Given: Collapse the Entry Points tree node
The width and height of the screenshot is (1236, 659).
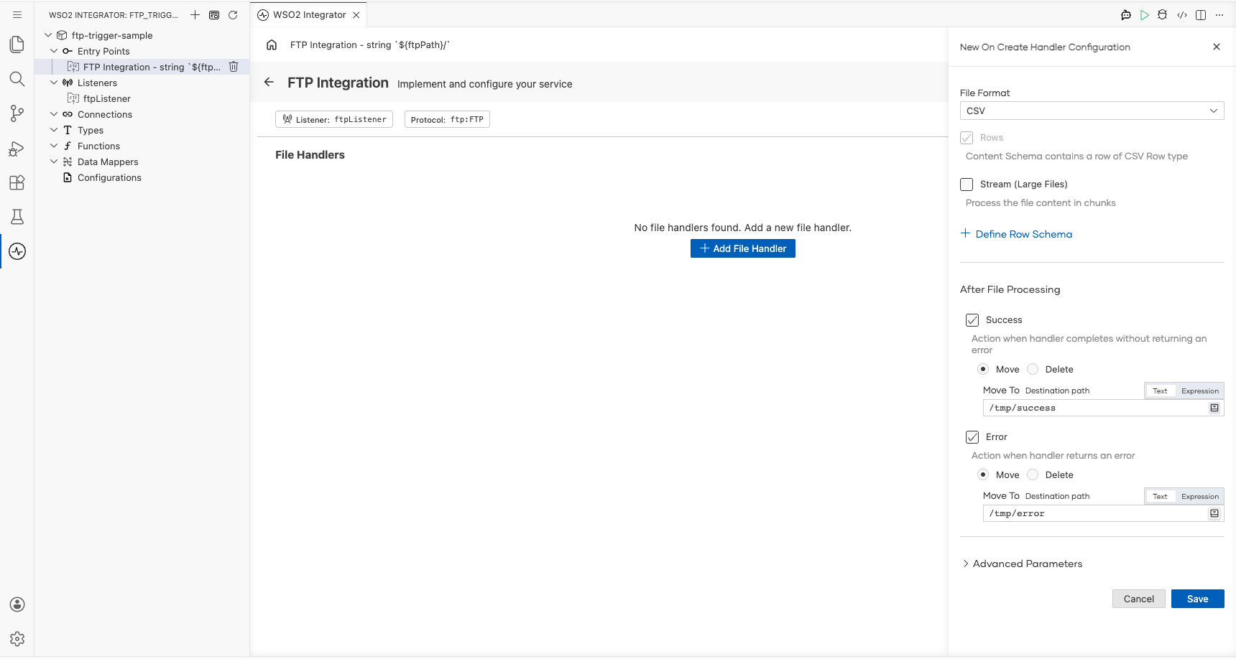Looking at the screenshot, I should [x=54, y=51].
